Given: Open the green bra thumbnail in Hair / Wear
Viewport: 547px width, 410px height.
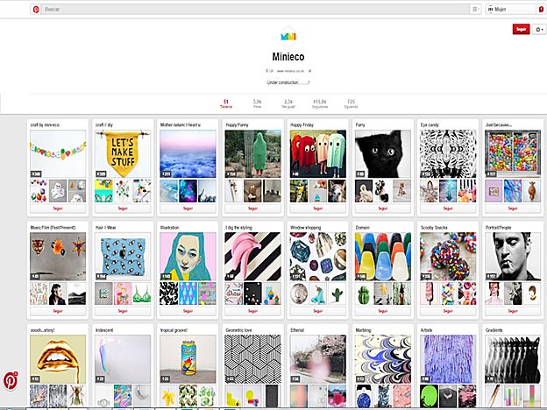Looking at the screenshot, I should (x=142, y=293).
